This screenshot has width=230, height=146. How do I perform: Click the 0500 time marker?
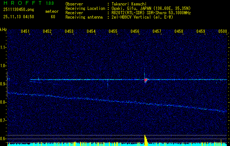coord(222,32)
